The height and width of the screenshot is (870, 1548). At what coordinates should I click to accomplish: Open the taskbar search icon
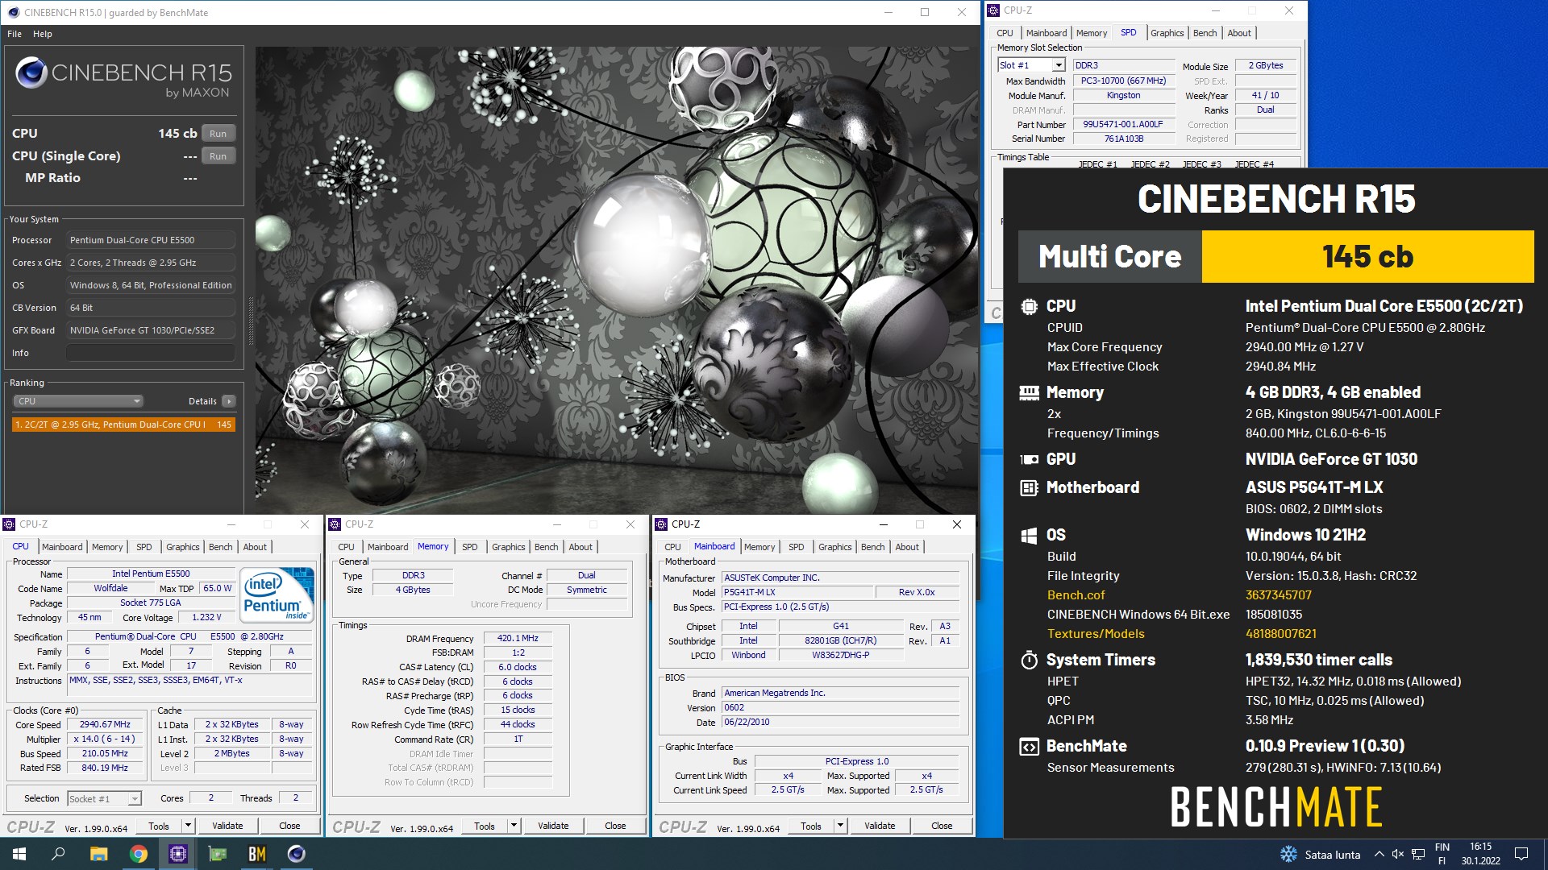point(58,854)
